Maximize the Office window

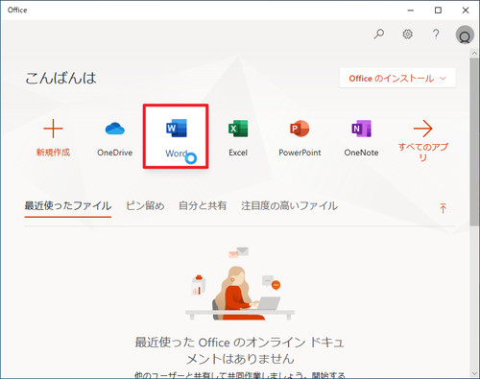click(x=438, y=11)
